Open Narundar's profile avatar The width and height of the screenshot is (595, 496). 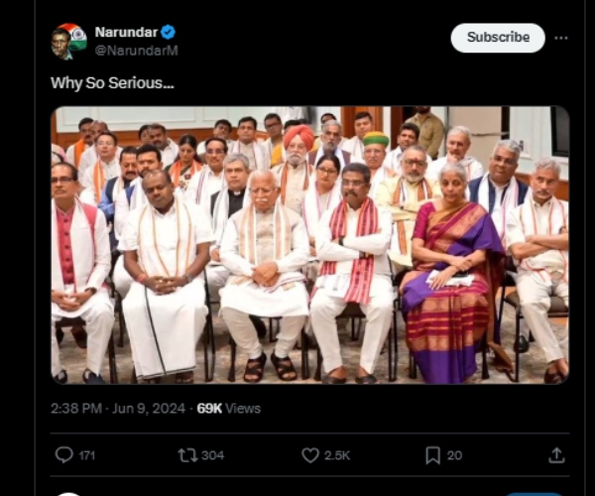(x=68, y=41)
